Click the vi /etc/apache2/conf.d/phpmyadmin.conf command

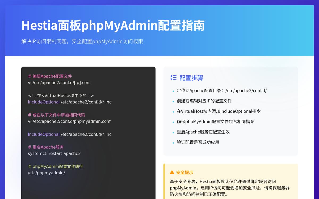pyautogui.click(x=69, y=121)
